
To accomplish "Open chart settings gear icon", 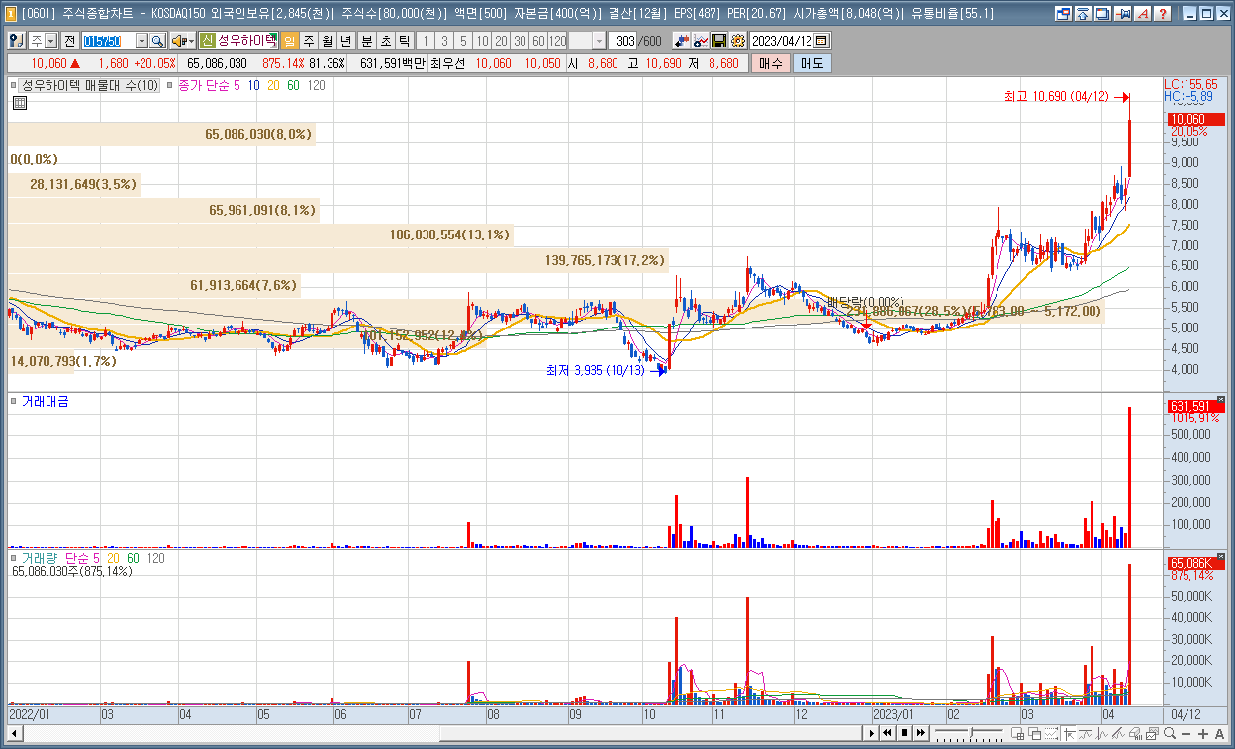I will coord(737,41).
